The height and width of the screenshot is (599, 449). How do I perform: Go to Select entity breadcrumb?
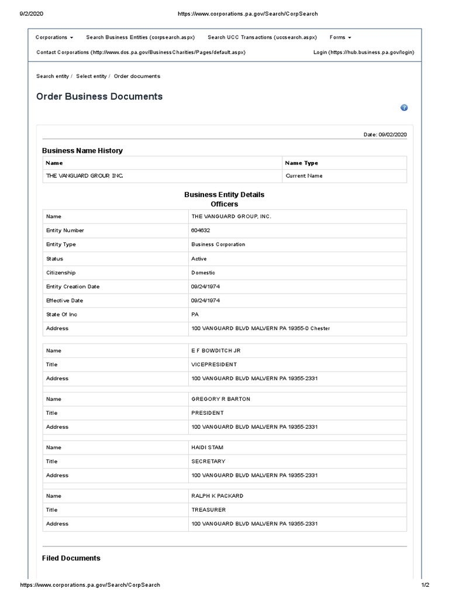tap(91, 77)
